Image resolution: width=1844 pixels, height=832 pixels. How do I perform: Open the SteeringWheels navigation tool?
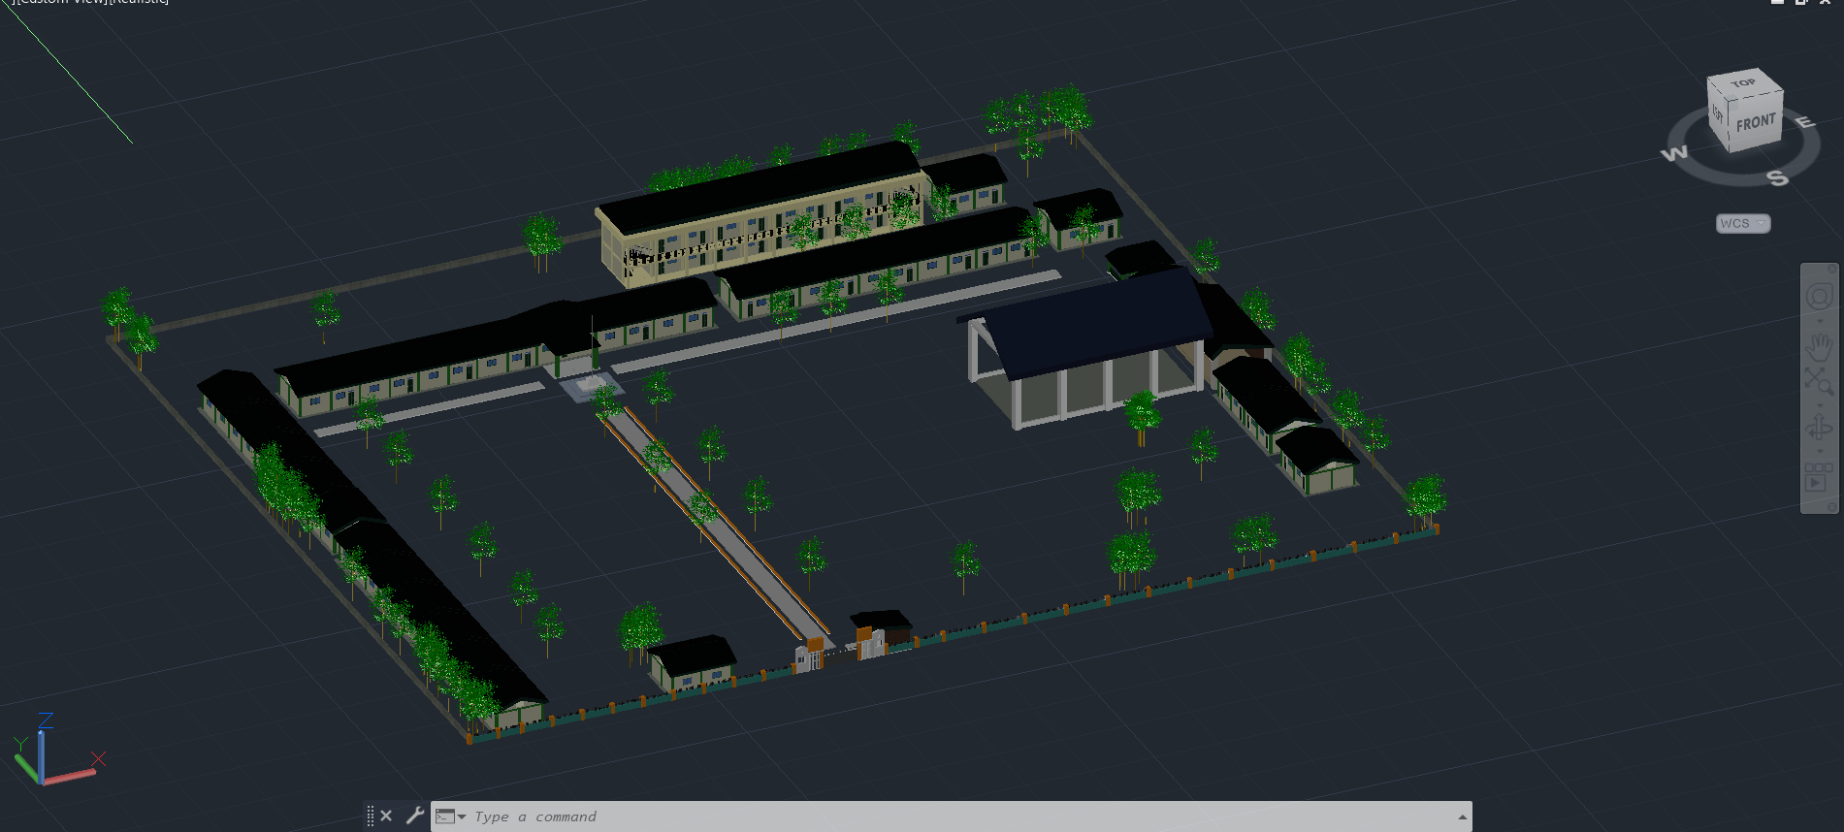[x=1819, y=296]
